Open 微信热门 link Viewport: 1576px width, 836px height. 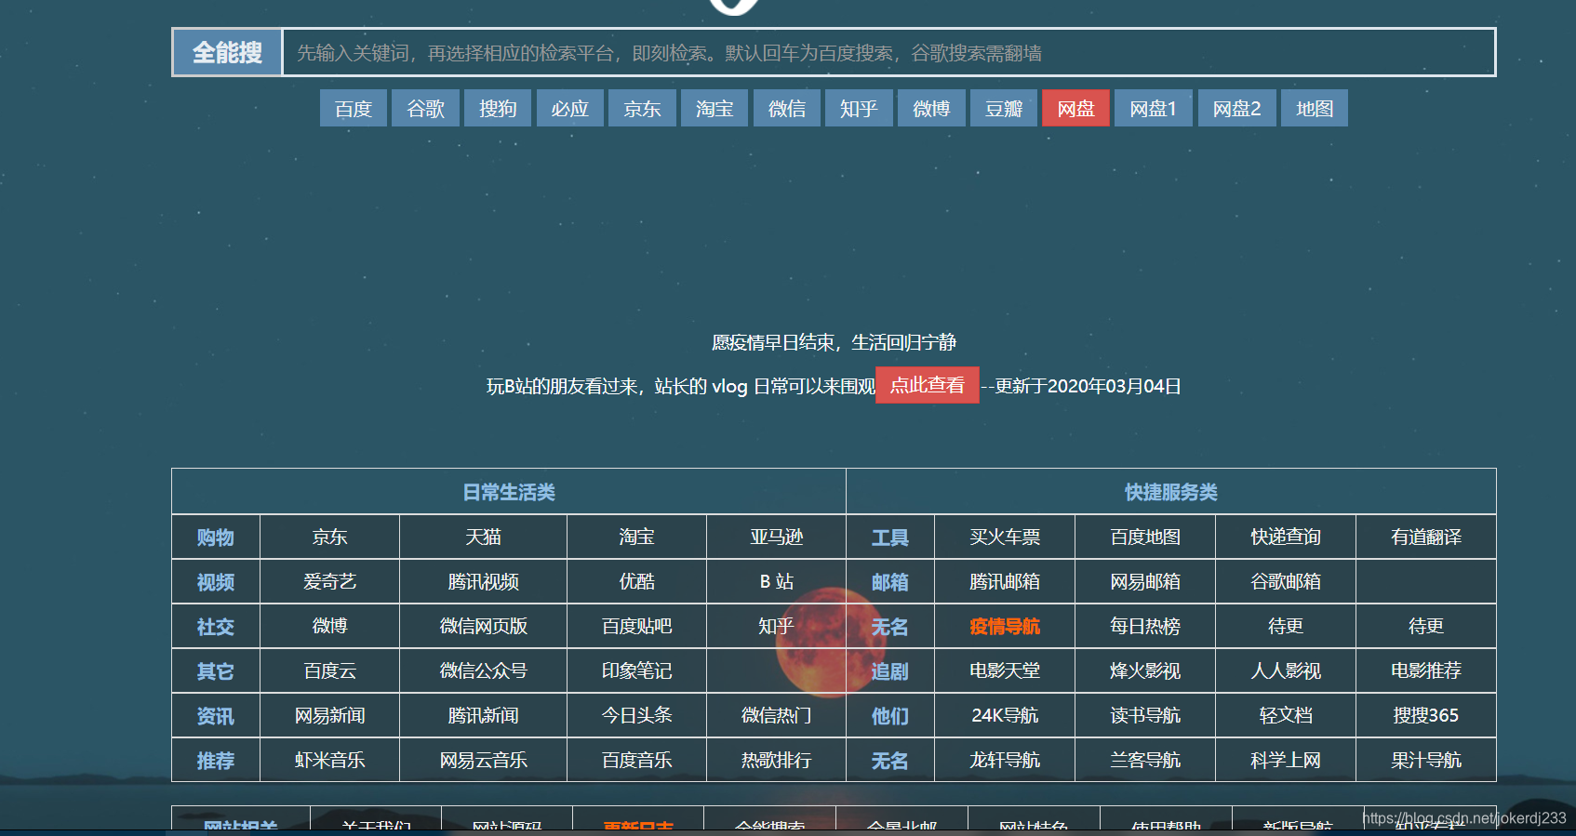[776, 715]
